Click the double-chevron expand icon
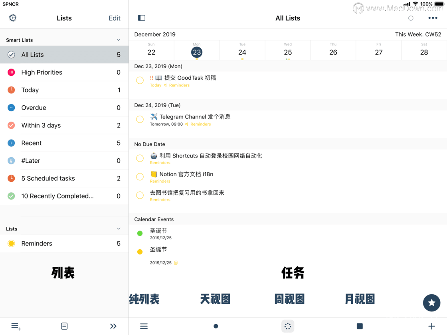 [x=113, y=326]
